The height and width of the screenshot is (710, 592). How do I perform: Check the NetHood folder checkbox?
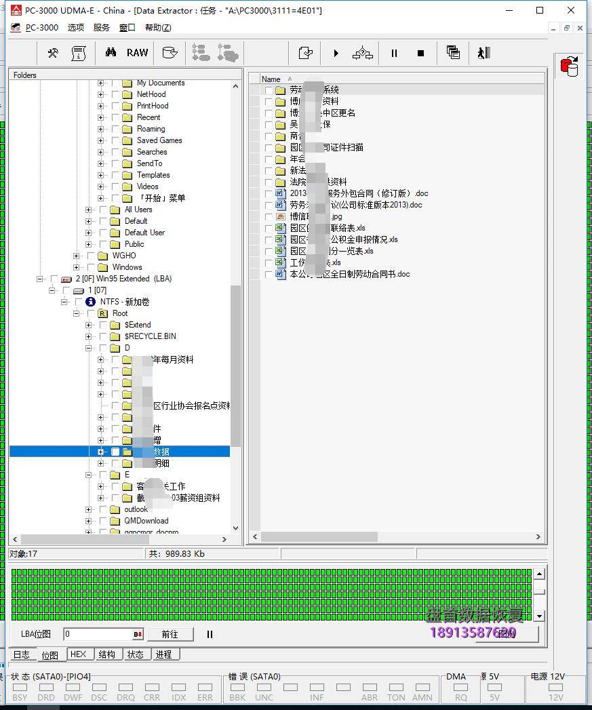pos(115,94)
